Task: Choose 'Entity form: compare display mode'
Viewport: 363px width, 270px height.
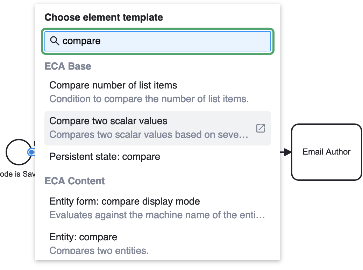Action: click(x=125, y=201)
